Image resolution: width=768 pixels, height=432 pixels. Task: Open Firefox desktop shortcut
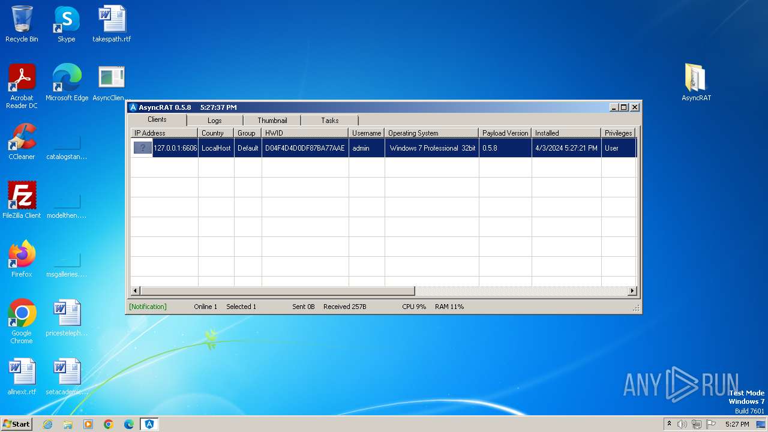[x=22, y=259]
